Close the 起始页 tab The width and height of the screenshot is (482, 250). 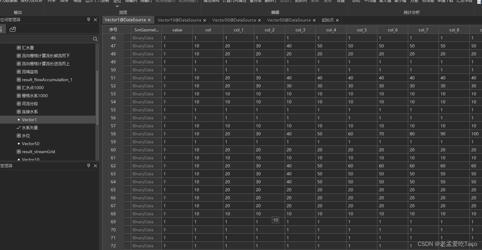point(337,20)
